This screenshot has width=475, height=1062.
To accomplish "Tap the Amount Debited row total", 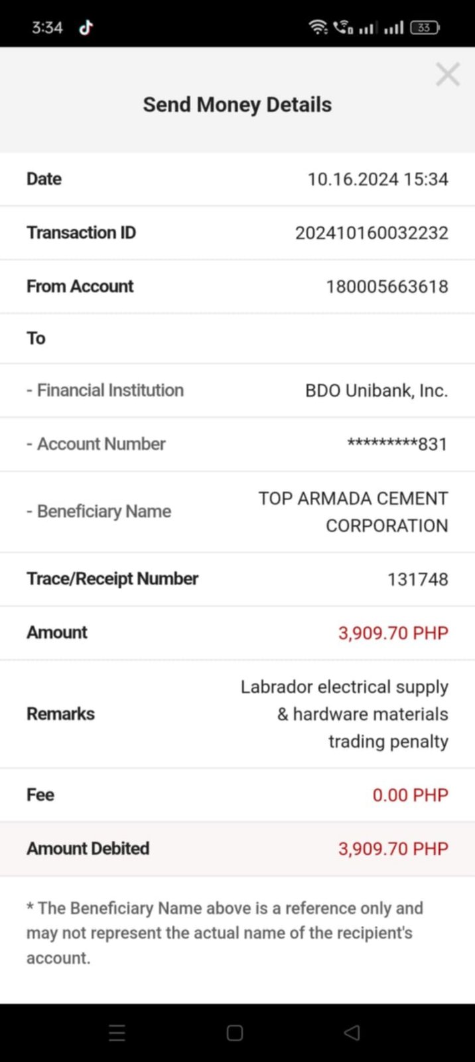I will [393, 849].
